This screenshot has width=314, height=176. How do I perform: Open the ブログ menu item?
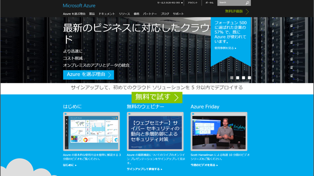[165, 14]
